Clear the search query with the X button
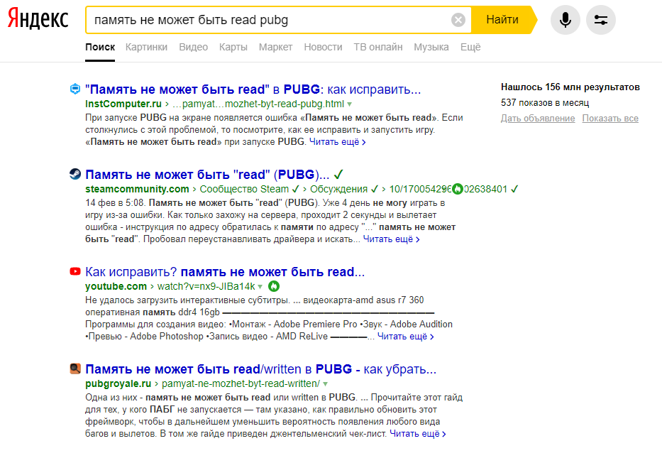The image size is (662, 458). click(x=458, y=19)
